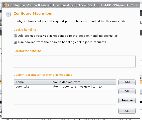This screenshot has height=120, width=142.
Task: Confirm the dialog with OK
Action: pyautogui.click(x=127, y=111)
